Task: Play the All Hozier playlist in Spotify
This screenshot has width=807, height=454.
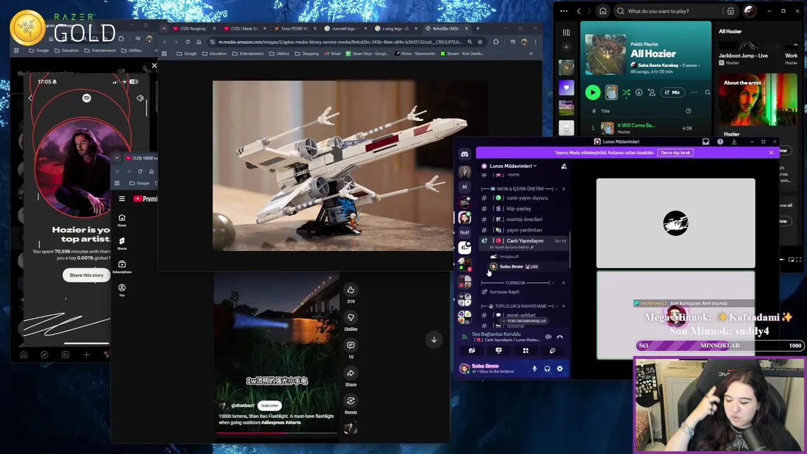Action: [593, 92]
